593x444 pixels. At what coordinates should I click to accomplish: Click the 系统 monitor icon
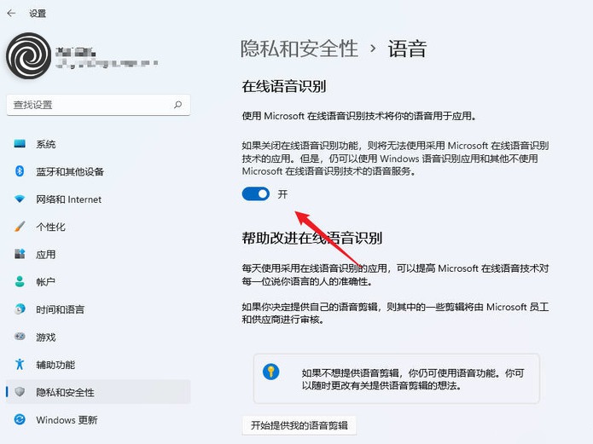pos(20,143)
